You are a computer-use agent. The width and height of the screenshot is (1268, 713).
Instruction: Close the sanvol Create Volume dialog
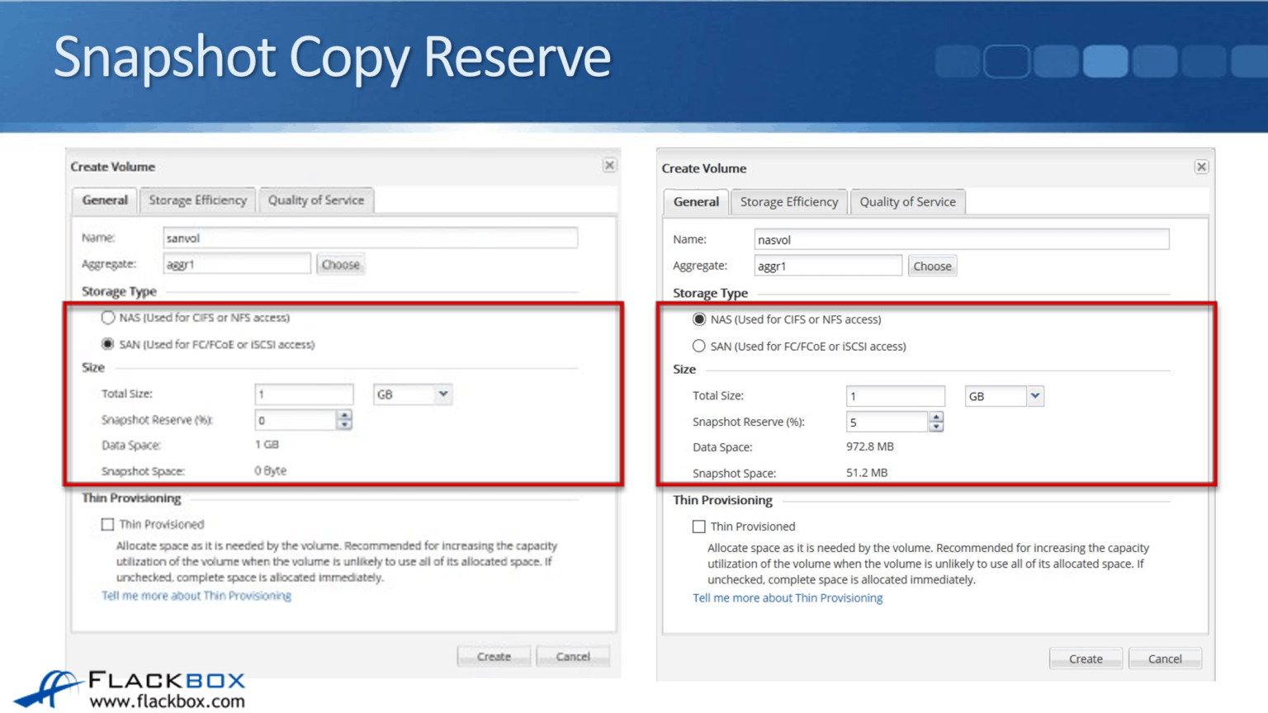click(x=609, y=165)
